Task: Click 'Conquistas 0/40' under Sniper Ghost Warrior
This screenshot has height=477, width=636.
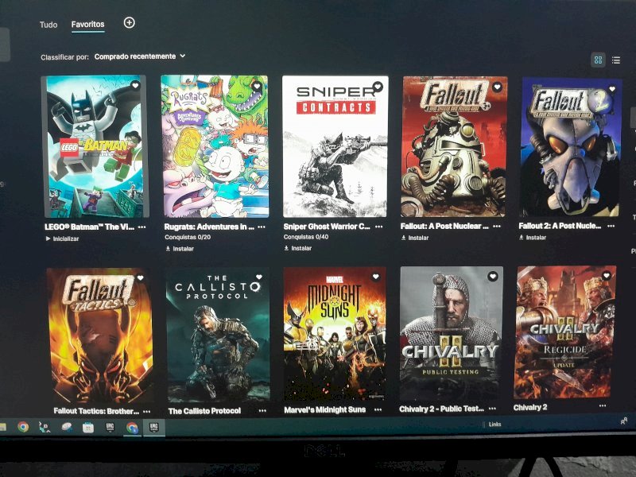Action: [x=306, y=237]
